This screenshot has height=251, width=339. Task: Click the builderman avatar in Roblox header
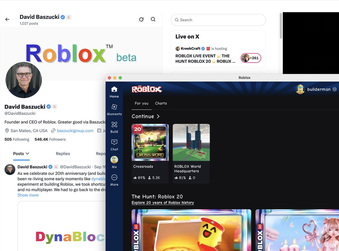click(x=300, y=89)
